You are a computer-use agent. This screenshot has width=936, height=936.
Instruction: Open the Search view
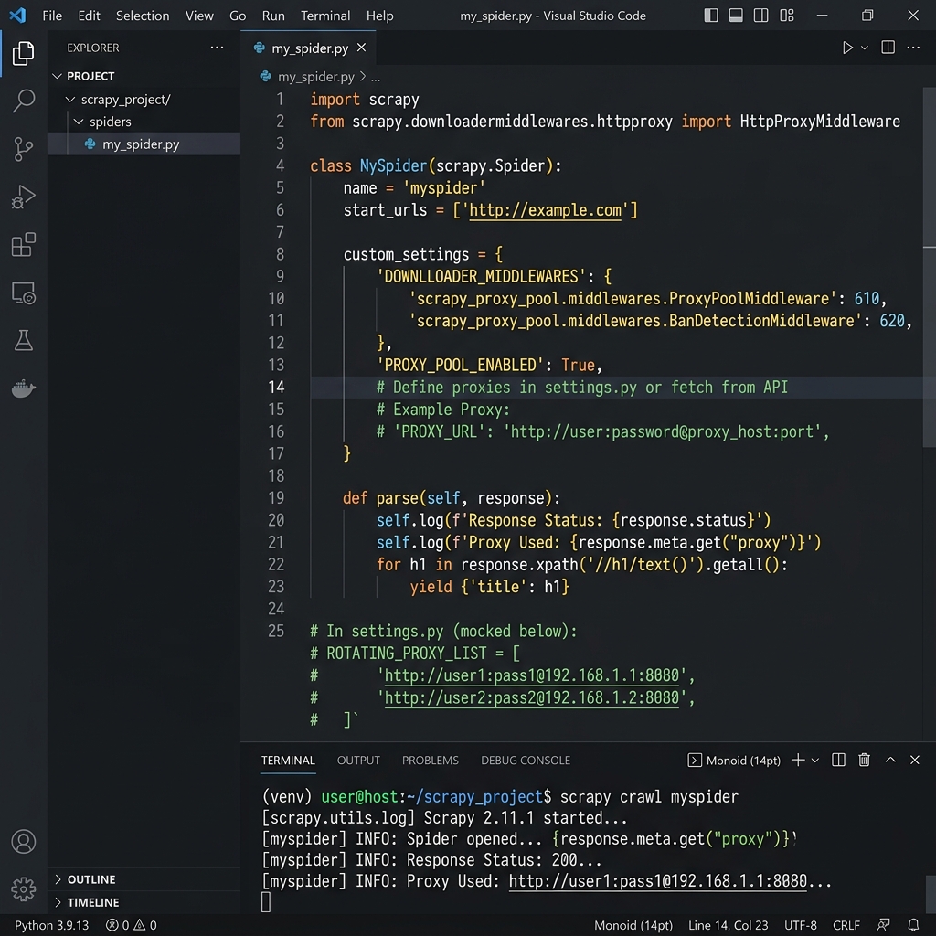(23, 101)
